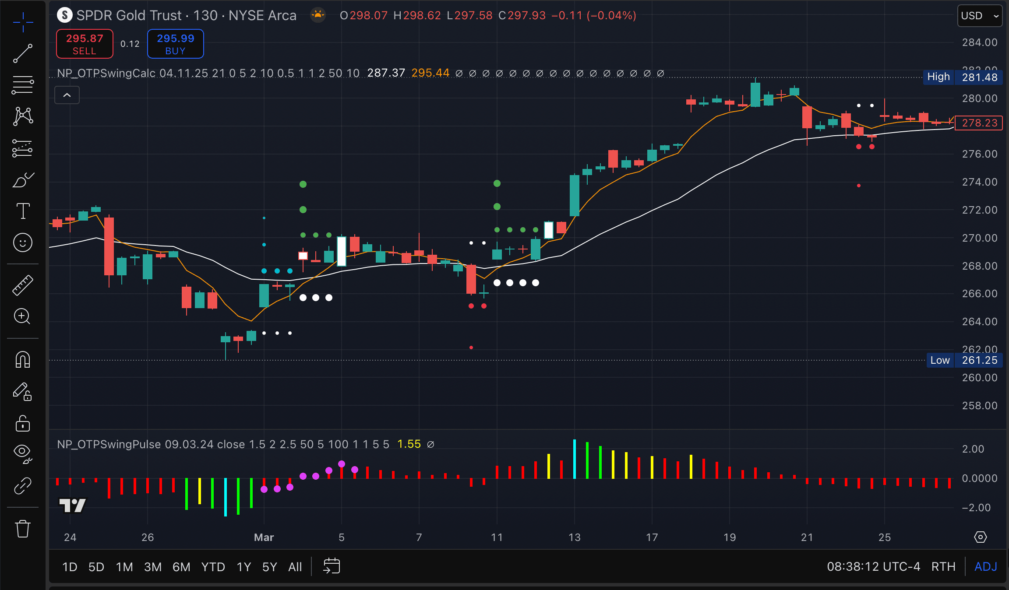Select the 1Y time range

coord(244,567)
